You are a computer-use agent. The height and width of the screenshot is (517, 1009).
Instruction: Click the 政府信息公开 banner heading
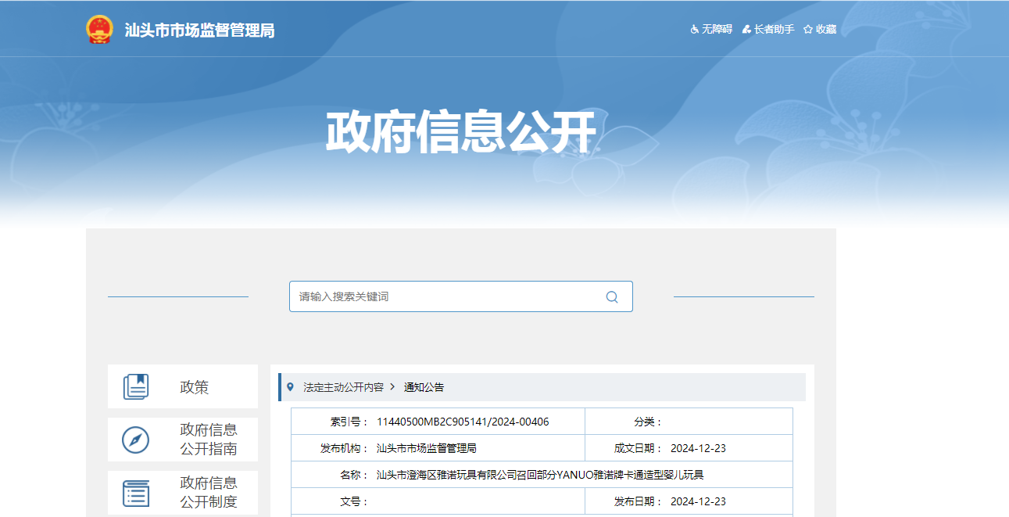point(460,131)
